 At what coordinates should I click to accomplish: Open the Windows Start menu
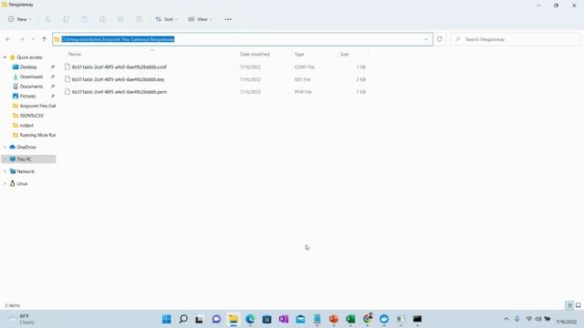166,319
